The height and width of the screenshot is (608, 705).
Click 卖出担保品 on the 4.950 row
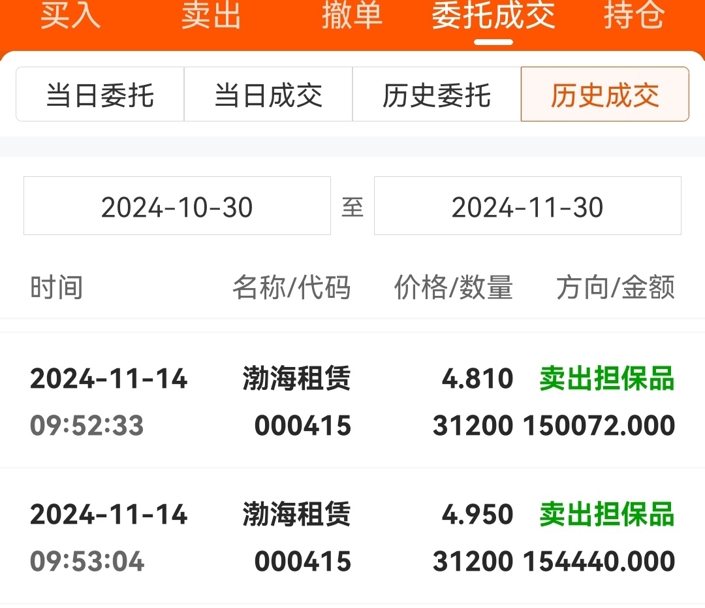click(x=607, y=514)
